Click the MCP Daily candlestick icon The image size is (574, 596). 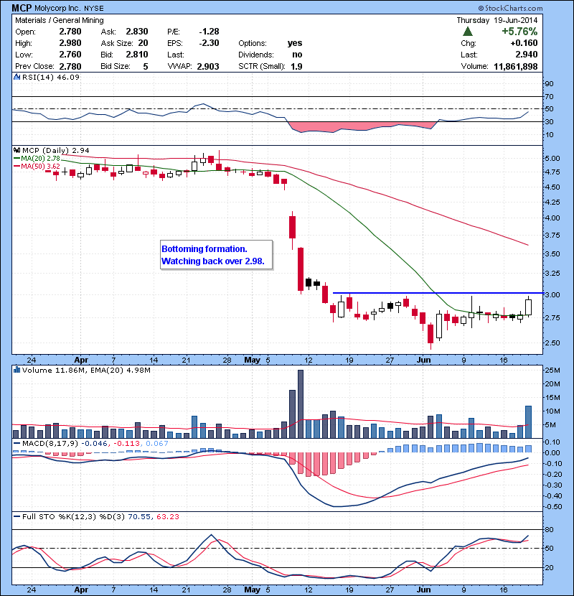click(x=17, y=150)
